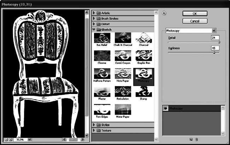Select the Reticulation filter thumbnail

[123, 92]
